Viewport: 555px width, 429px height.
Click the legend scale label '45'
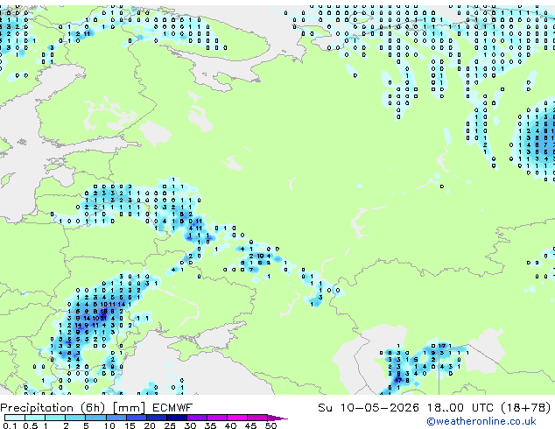click(250, 425)
